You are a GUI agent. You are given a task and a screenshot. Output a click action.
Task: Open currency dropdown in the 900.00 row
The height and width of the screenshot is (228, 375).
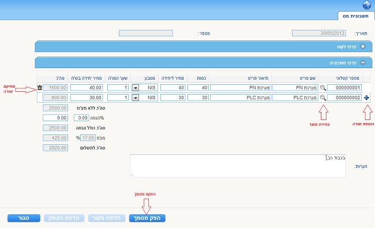pyautogui.click(x=136, y=98)
